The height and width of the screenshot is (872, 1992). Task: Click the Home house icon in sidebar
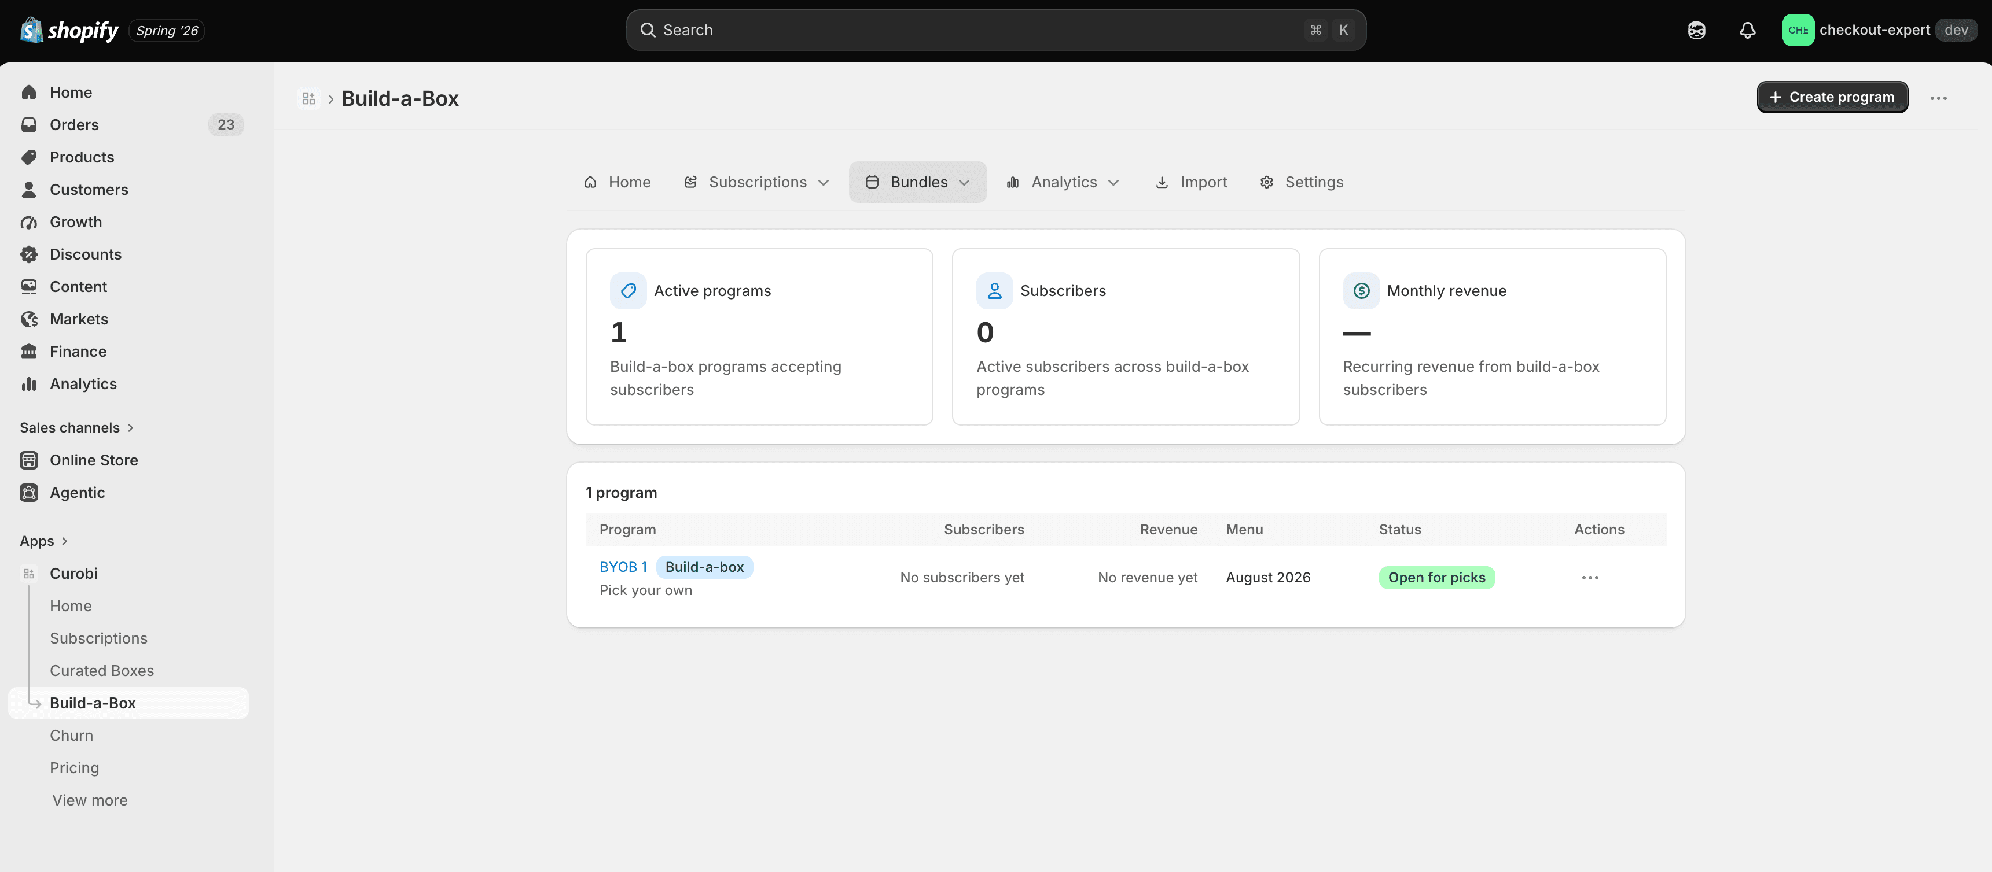click(30, 93)
